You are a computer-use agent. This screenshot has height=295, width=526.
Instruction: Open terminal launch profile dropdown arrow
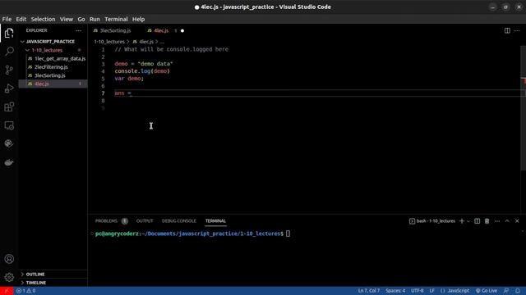[468, 221]
